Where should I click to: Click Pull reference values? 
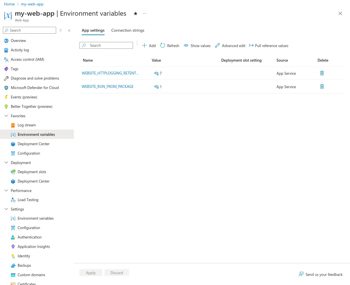click(269, 46)
